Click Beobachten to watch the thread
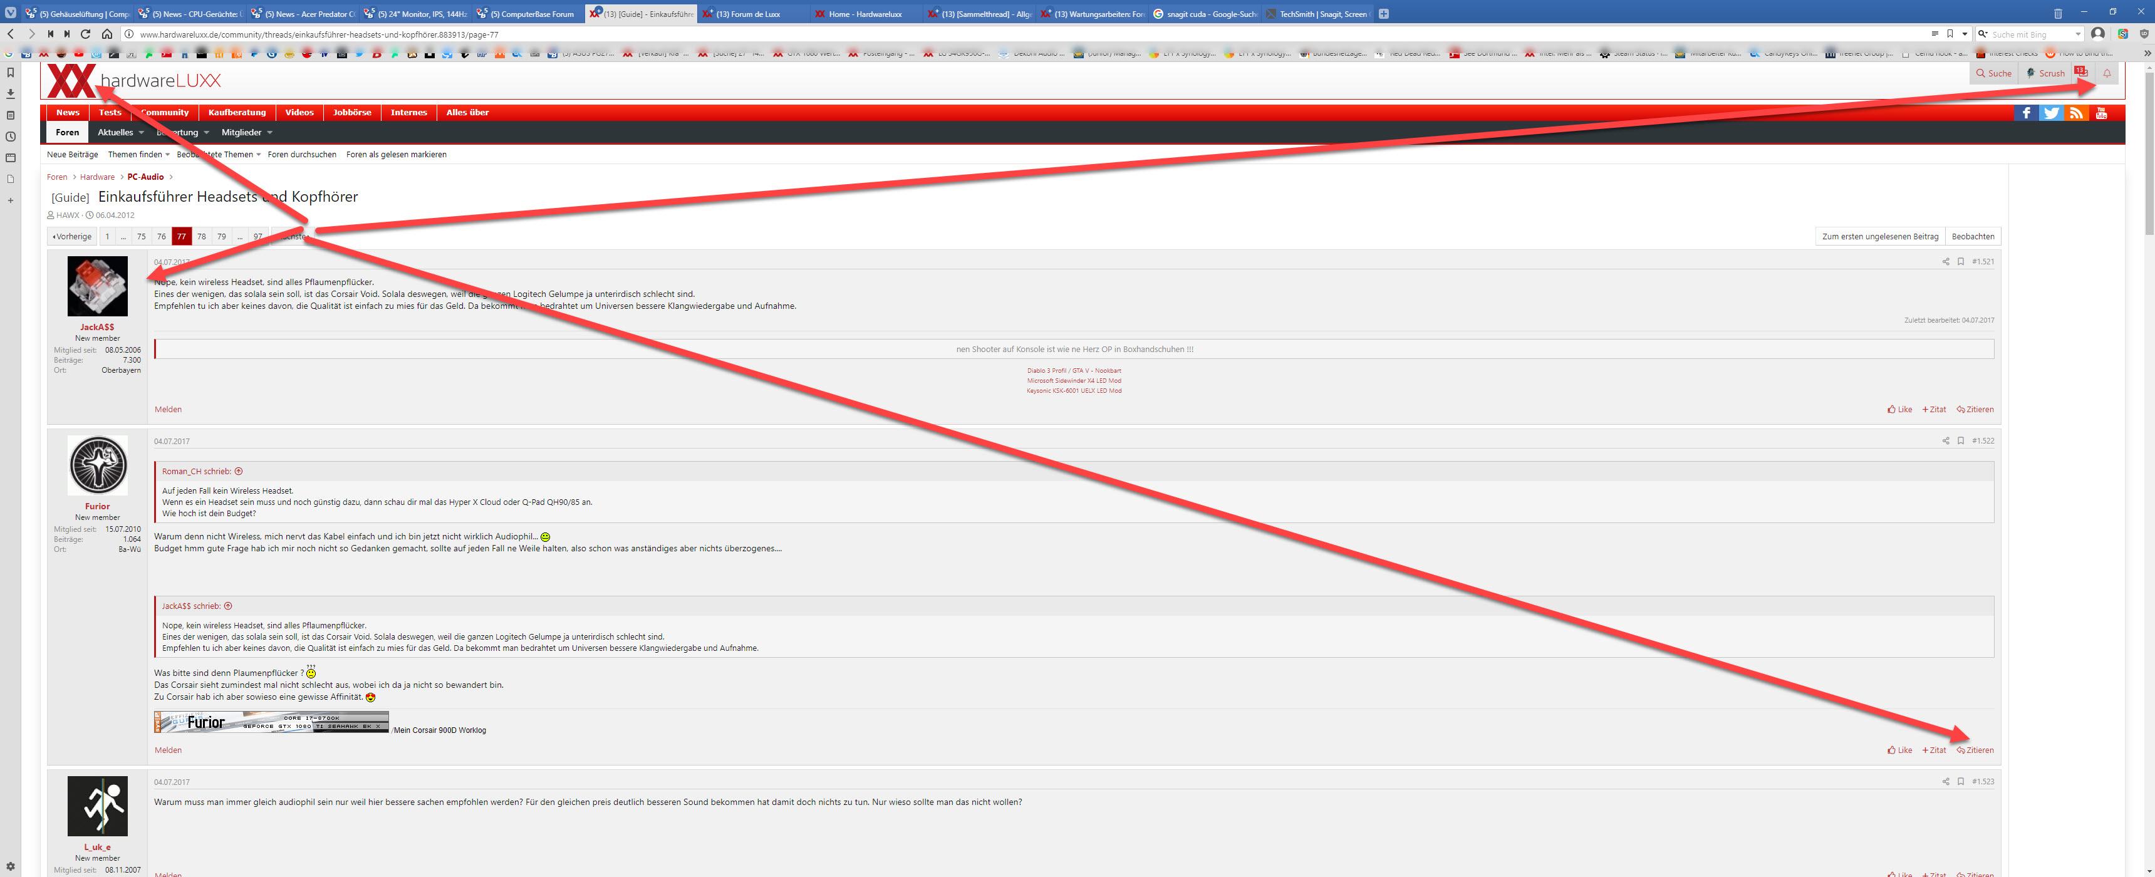 pos(1973,237)
